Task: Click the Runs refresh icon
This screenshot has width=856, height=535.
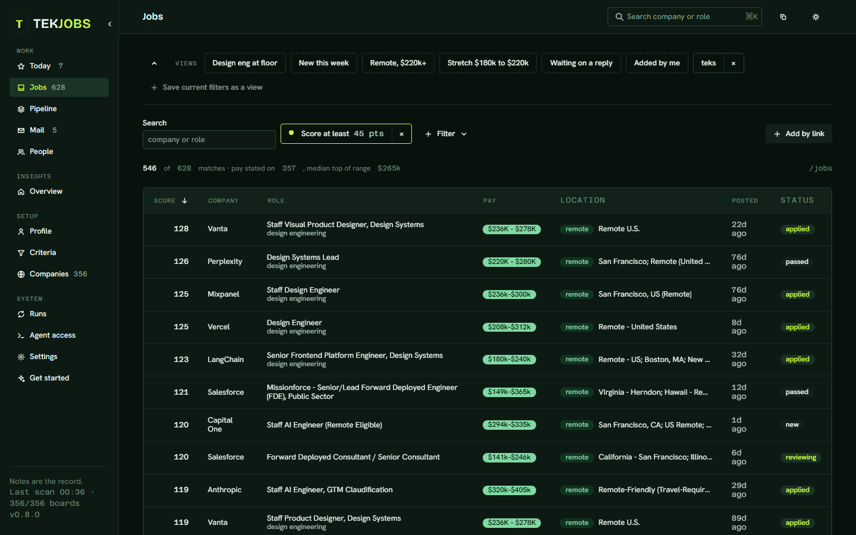Action: tap(21, 314)
